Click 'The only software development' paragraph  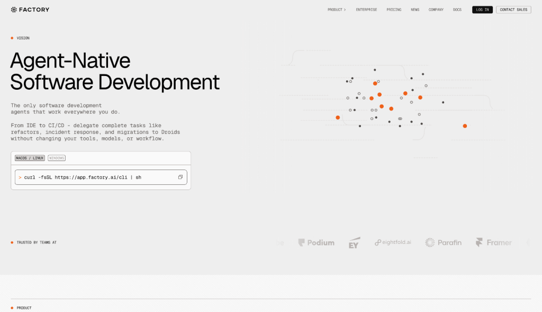coord(65,109)
